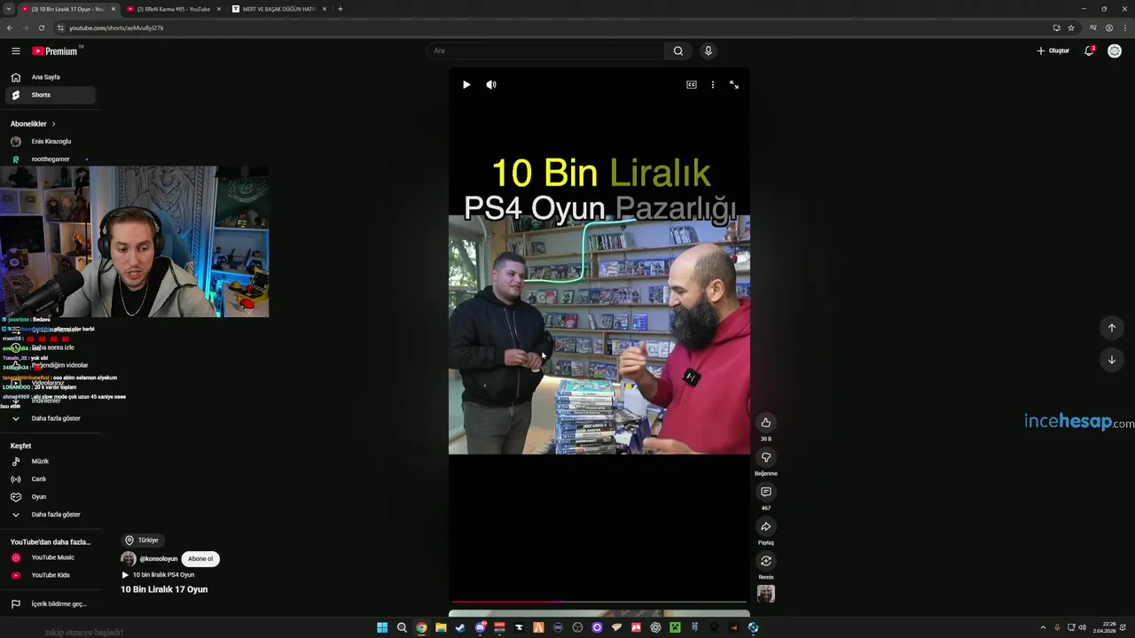Dislike the Short (Beğenme)
Viewport: 1135px width, 638px height.
(x=766, y=457)
